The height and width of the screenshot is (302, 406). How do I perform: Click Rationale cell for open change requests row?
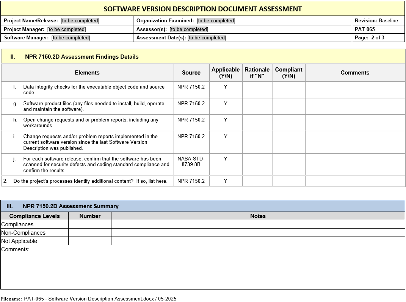coord(257,123)
